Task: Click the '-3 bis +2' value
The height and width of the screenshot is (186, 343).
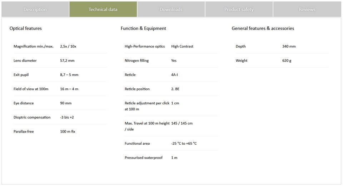Action: (67, 117)
